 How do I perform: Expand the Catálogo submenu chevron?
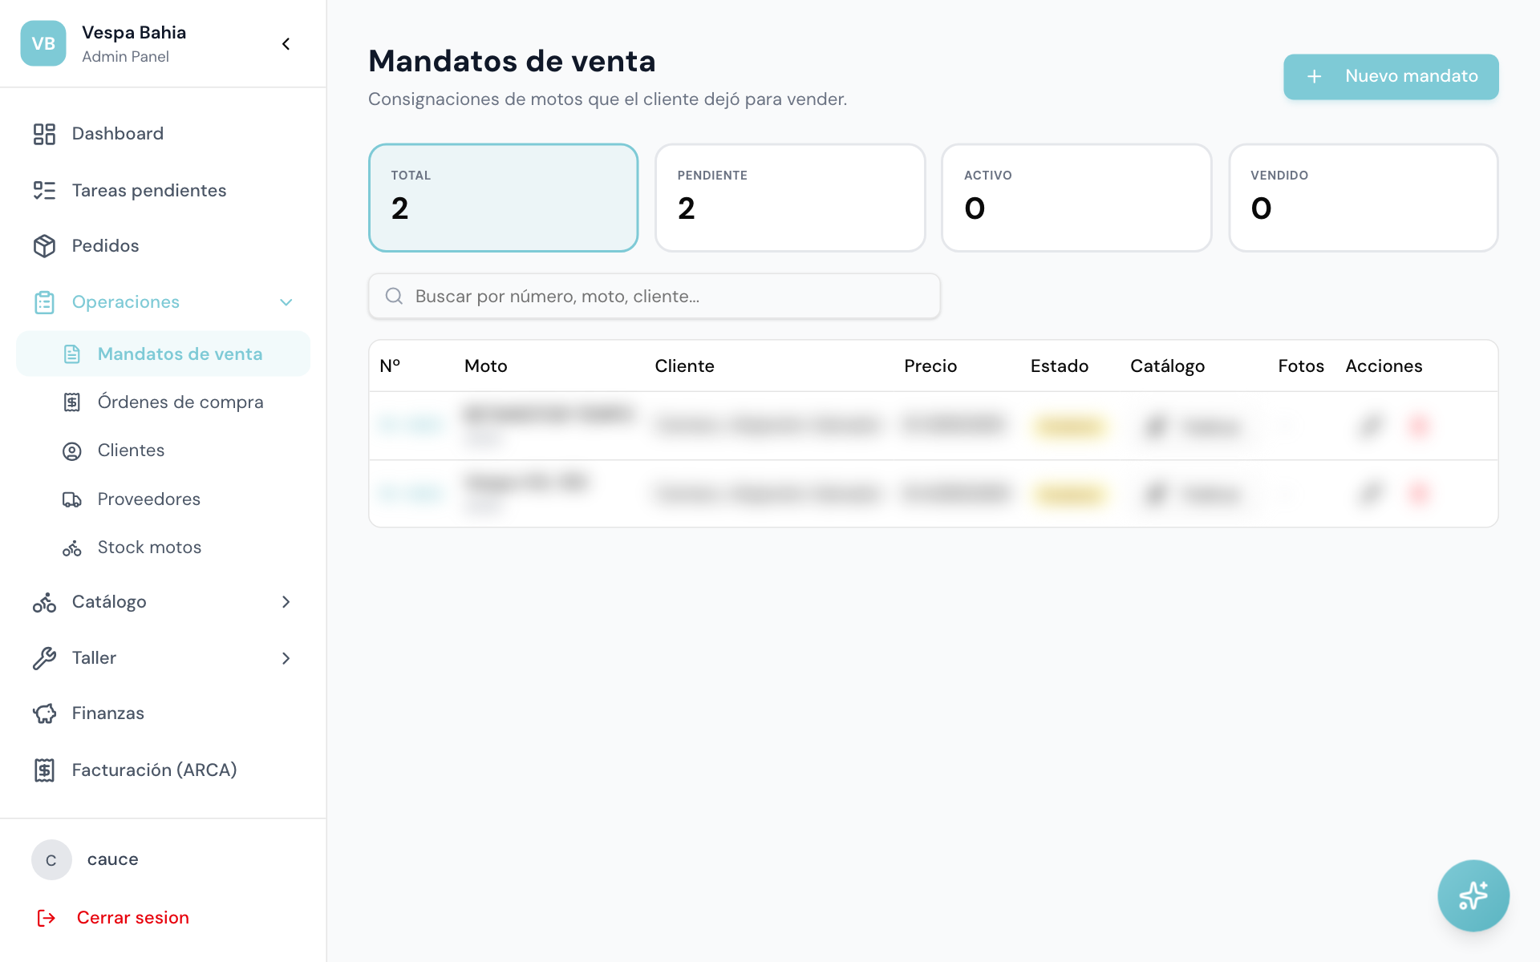[286, 602]
